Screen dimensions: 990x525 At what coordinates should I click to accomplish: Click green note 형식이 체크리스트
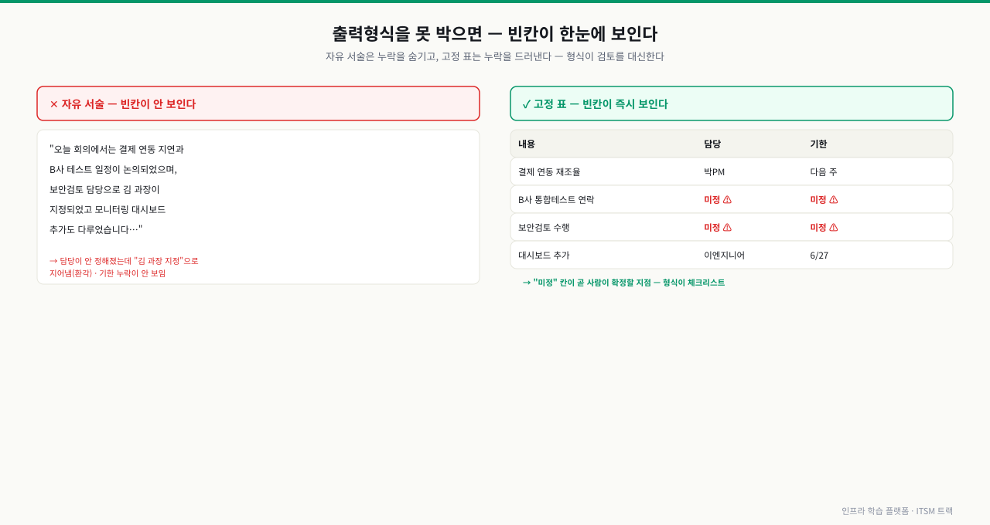694,283
